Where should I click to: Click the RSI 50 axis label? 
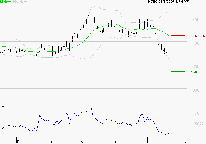point(199,124)
